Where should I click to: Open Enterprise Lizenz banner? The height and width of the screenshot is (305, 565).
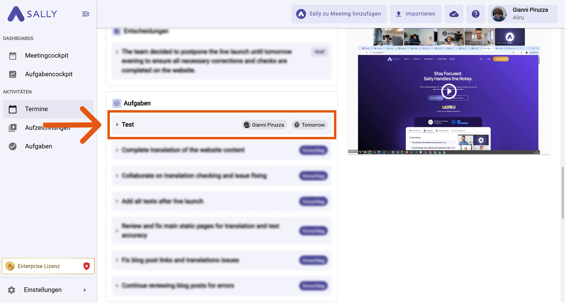pyautogui.click(x=48, y=266)
